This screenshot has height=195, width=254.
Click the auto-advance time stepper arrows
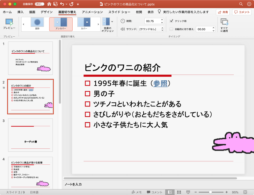(x=213, y=29)
